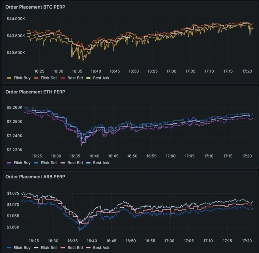Click the 16:40 time label on ETH chart
The image size is (259, 253).
94,156
